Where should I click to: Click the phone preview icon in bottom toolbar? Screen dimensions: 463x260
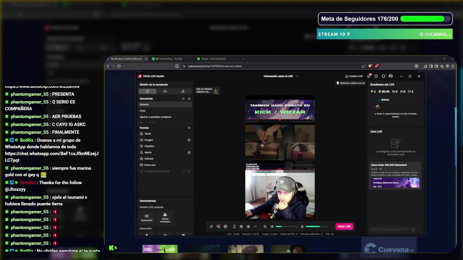(x=234, y=226)
